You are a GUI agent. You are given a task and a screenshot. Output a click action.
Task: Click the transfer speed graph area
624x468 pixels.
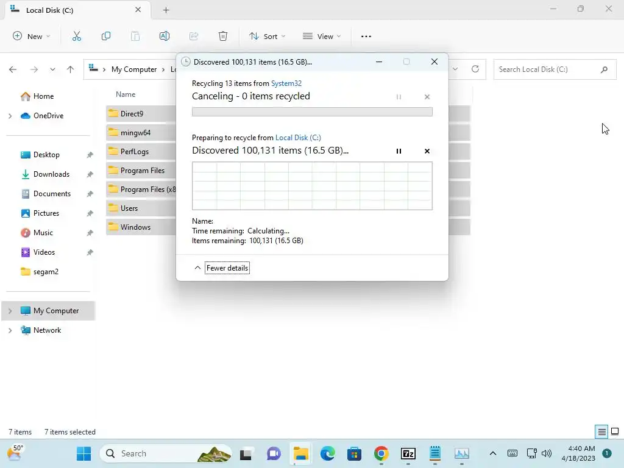click(312, 186)
